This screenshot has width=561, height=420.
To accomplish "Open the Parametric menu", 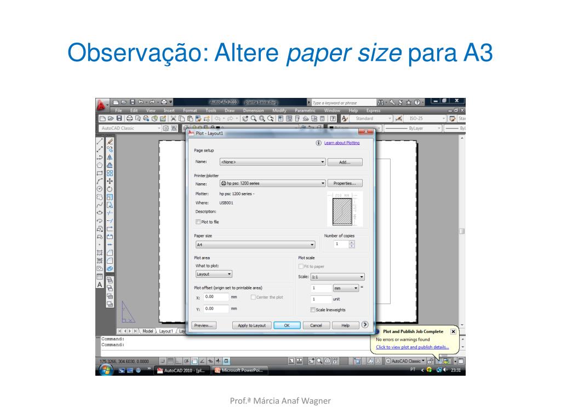I will click(305, 110).
